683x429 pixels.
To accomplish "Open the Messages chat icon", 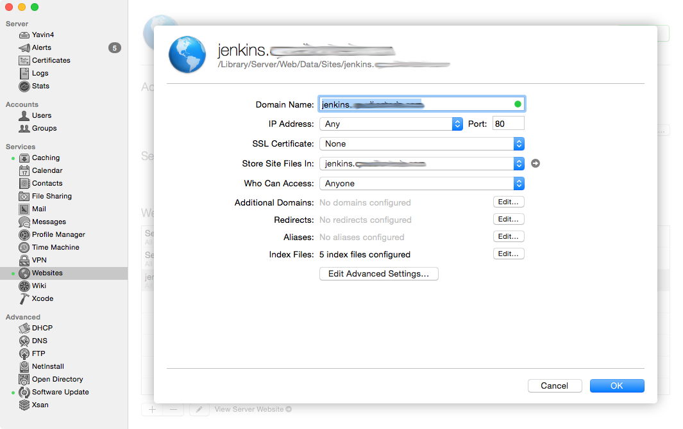I will (x=24, y=222).
